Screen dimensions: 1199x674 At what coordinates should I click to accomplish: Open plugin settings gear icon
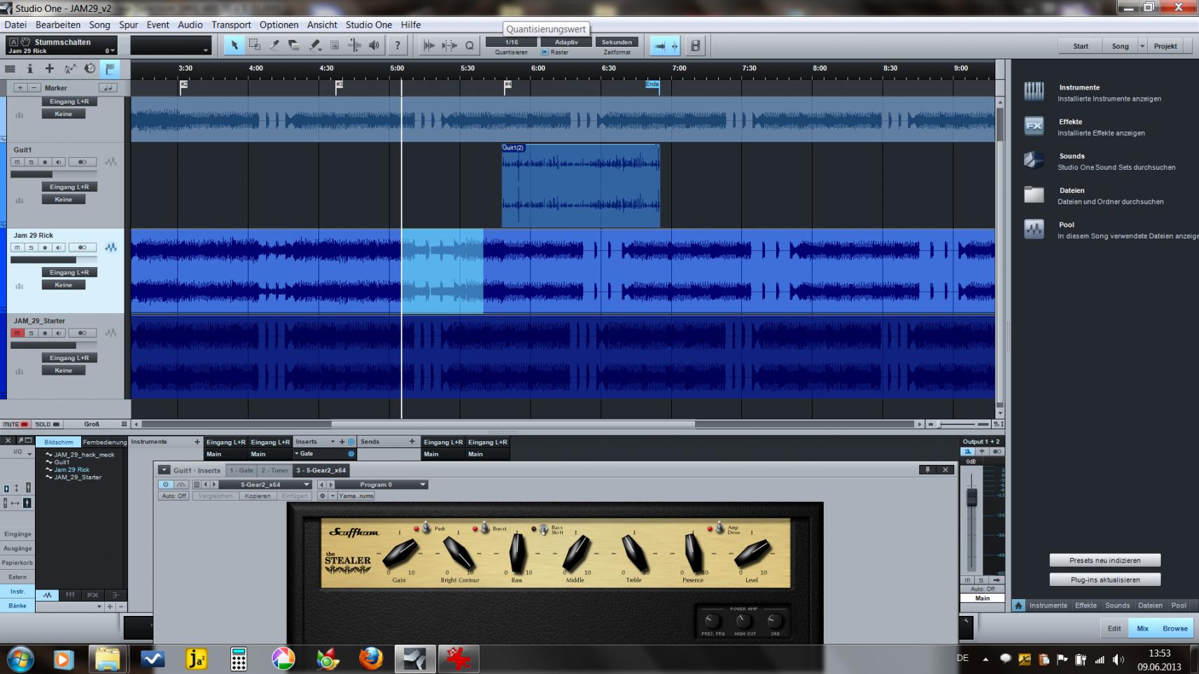pyautogui.click(x=323, y=496)
